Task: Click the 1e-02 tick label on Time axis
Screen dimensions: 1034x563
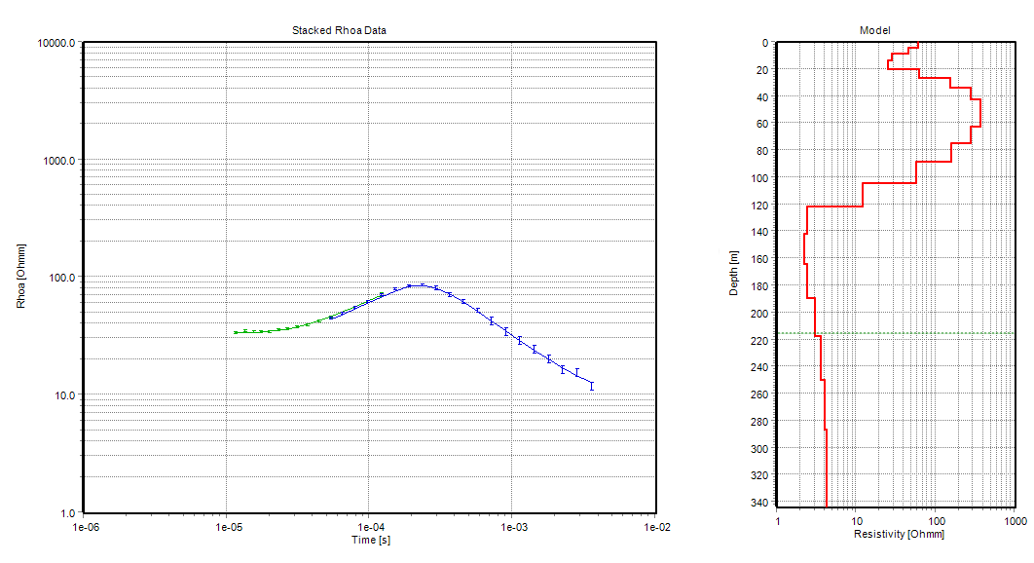Action: (x=656, y=527)
